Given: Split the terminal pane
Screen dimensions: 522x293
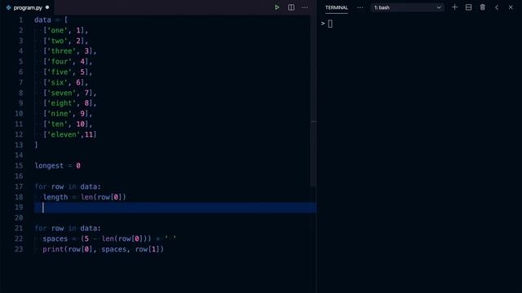Looking at the screenshot, I should pos(468,7).
